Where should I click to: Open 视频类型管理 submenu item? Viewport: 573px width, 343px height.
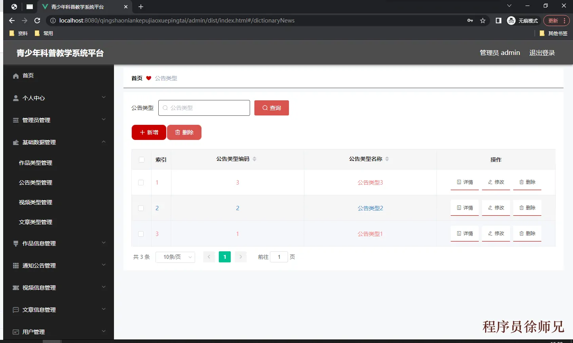[36, 202]
